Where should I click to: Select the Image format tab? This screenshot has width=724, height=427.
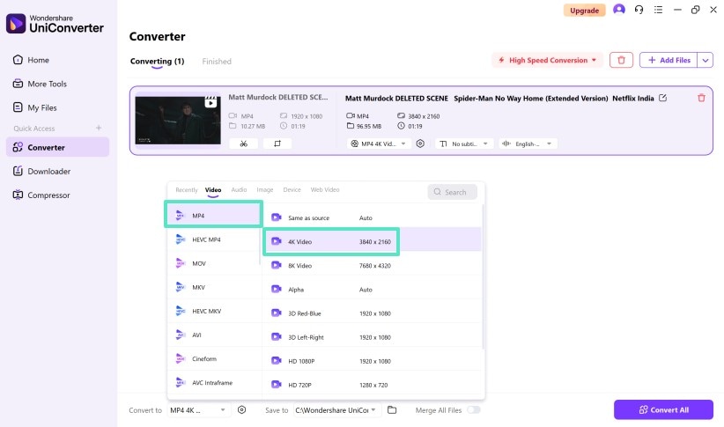click(x=264, y=189)
